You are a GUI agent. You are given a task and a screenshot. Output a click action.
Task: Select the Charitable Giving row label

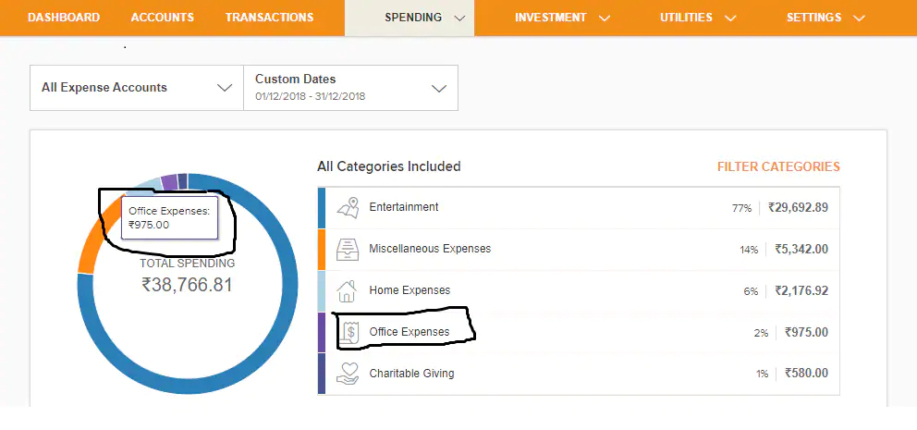pos(411,374)
